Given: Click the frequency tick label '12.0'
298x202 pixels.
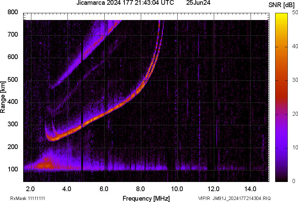Looking at the screenshot, I should pos(214,189).
